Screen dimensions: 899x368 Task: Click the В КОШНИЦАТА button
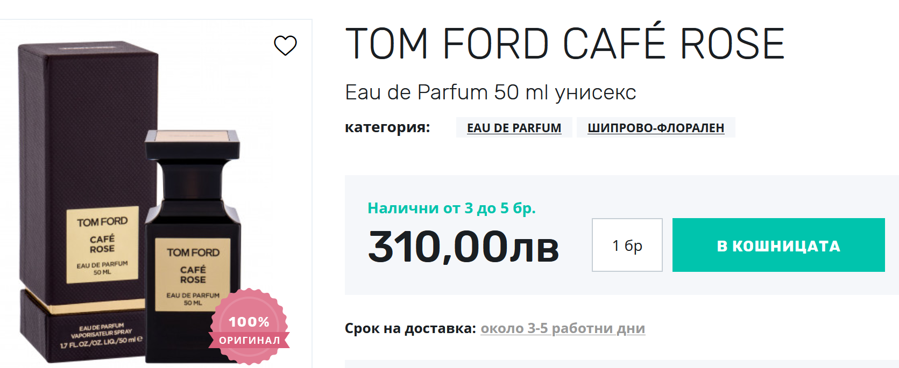coord(778,245)
